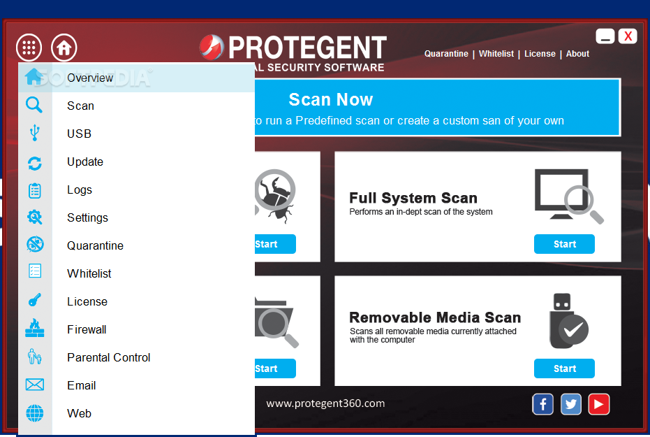Click the Settings gear icon

click(35, 217)
